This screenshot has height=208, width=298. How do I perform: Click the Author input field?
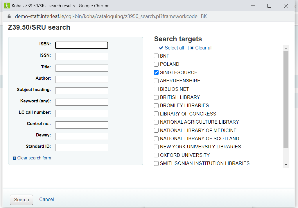82,79
